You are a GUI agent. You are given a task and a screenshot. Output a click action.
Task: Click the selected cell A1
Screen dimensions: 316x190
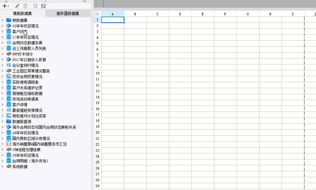113,20
